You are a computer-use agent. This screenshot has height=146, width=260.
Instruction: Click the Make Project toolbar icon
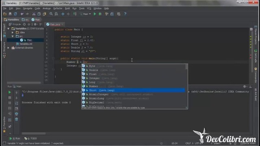(75, 14)
